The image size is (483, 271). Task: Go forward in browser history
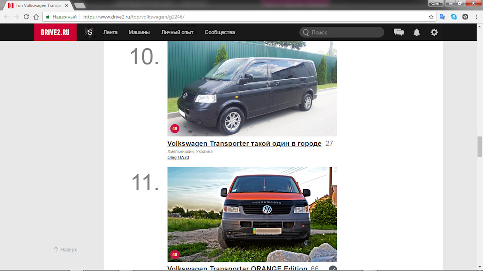pos(16,17)
